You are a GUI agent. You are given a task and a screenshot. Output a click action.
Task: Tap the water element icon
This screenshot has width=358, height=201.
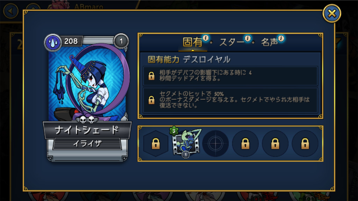pyautogui.click(x=53, y=42)
